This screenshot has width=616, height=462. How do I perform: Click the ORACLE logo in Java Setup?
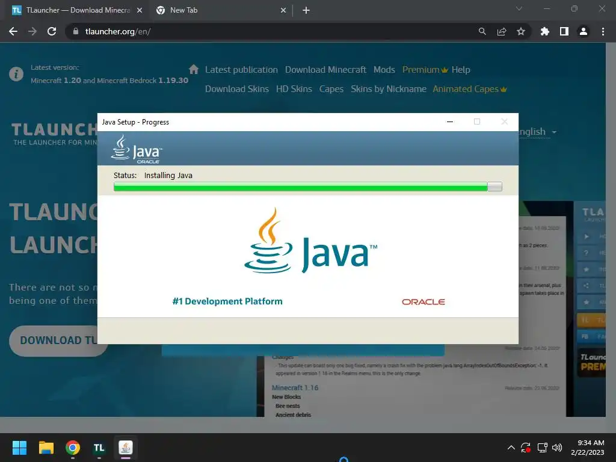click(x=423, y=302)
